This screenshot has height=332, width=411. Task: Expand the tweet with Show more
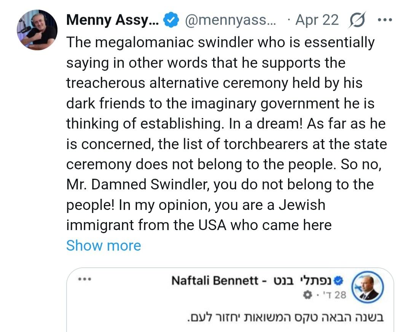(x=104, y=246)
